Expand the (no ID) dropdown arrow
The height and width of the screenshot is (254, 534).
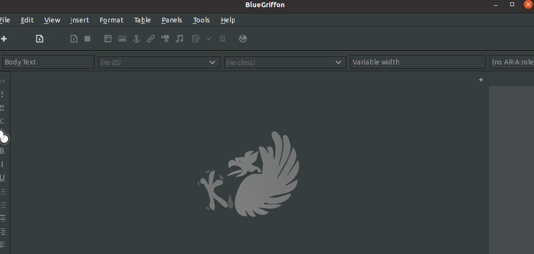click(212, 63)
